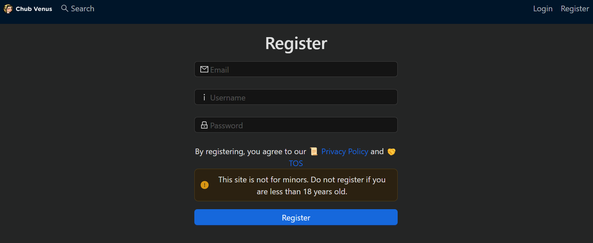Click the padlock icon in the Password field
Viewport: 593px width, 243px height.
coord(204,125)
